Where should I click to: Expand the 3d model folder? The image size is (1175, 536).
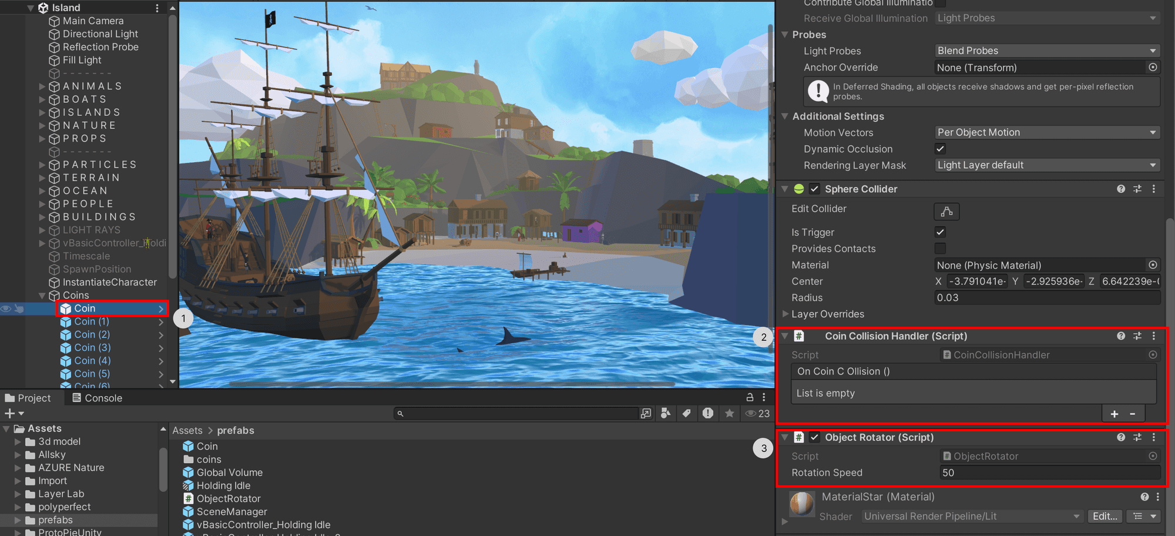click(x=18, y=442)
